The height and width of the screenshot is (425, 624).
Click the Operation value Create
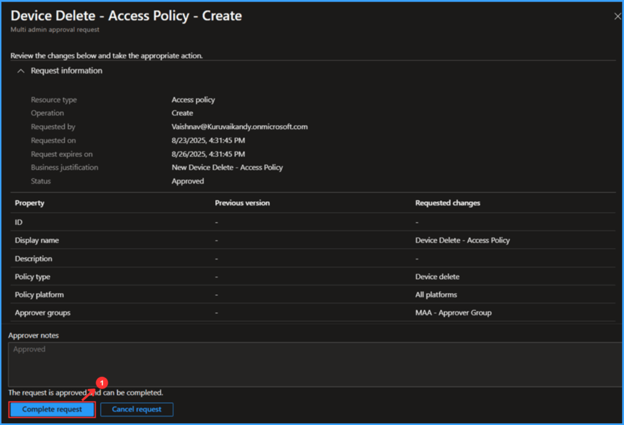point(182,113)
